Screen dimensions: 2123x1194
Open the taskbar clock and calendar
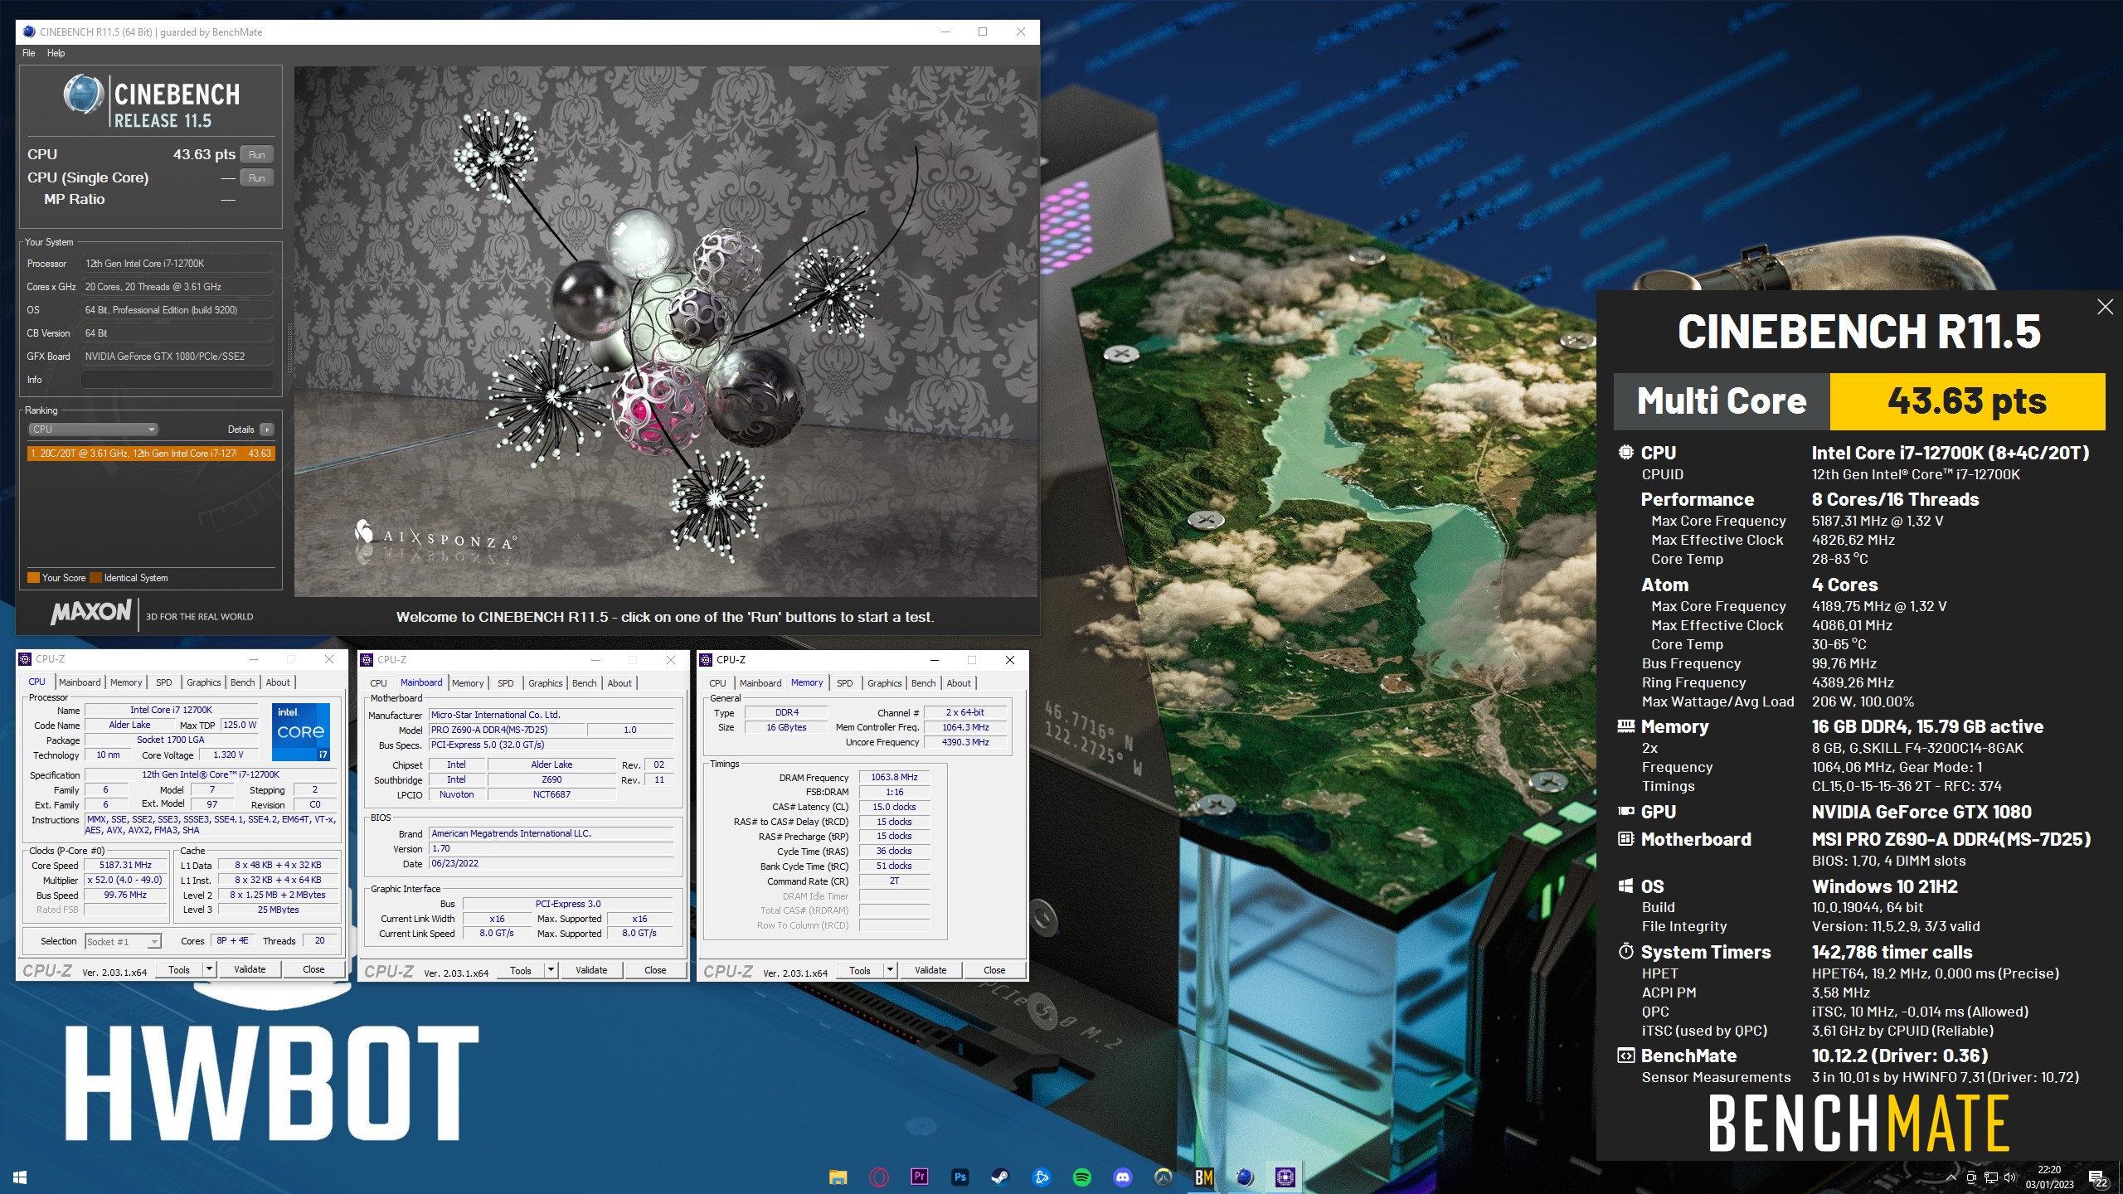click(2049, 1177)
